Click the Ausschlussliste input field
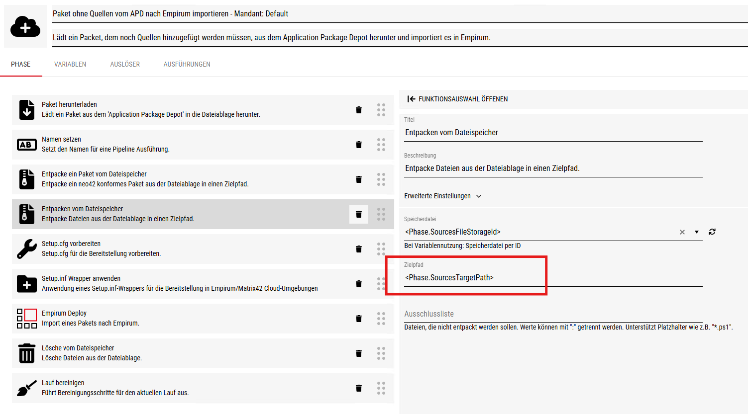 (552, 314)
